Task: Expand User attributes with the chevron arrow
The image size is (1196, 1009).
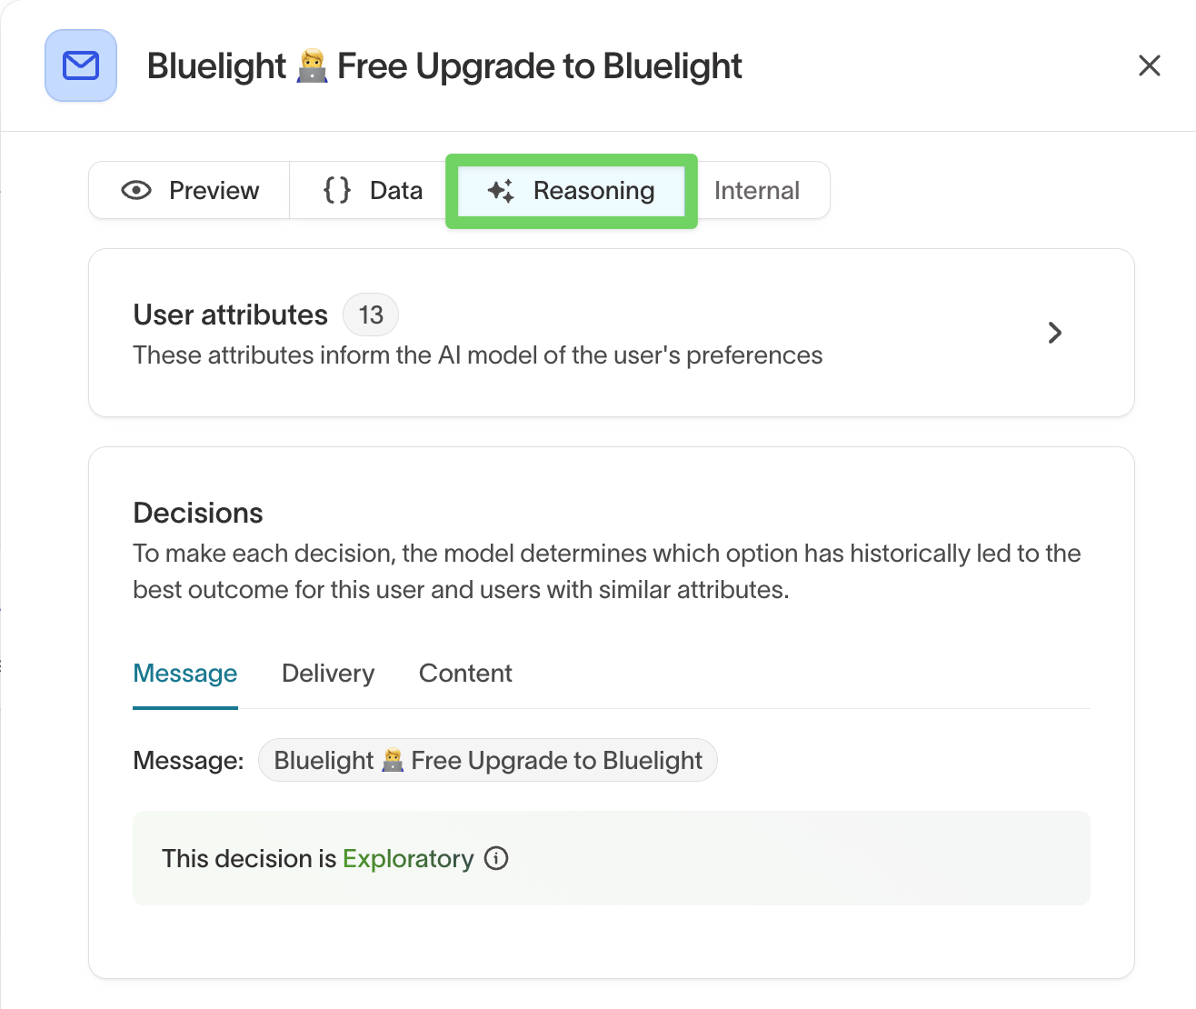Action: 1055,333
